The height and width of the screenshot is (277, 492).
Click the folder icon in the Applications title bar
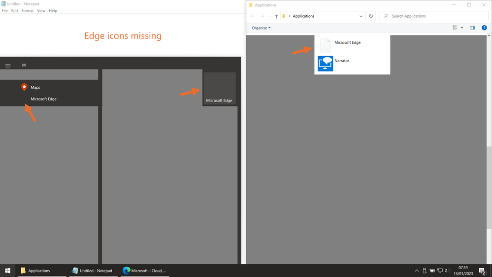(251, 5)
